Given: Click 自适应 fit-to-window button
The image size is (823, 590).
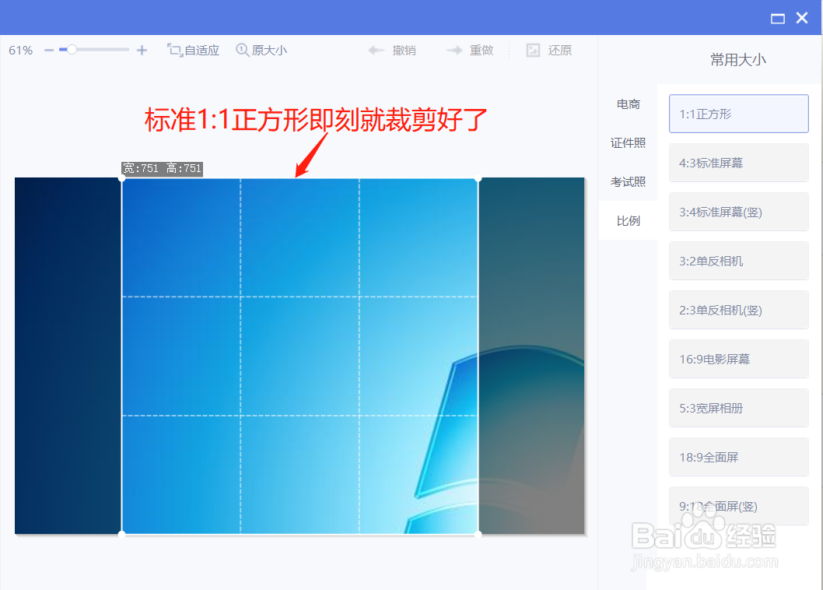Looking at the screenshot, I should click(193, 51).
